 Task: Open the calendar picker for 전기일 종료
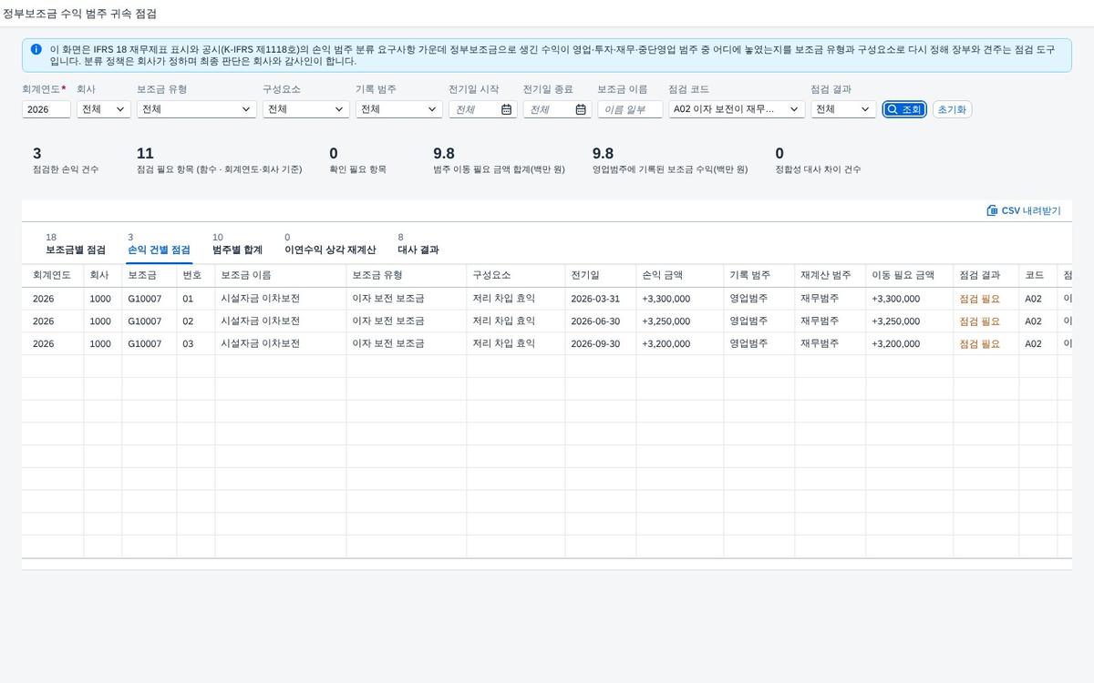point(581,109)
